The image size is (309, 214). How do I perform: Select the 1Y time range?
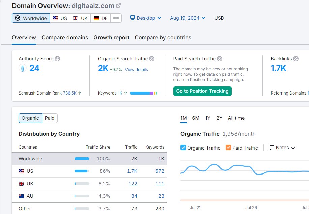[208, 118]
